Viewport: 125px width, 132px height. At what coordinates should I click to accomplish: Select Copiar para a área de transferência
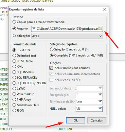pos(38,22)
